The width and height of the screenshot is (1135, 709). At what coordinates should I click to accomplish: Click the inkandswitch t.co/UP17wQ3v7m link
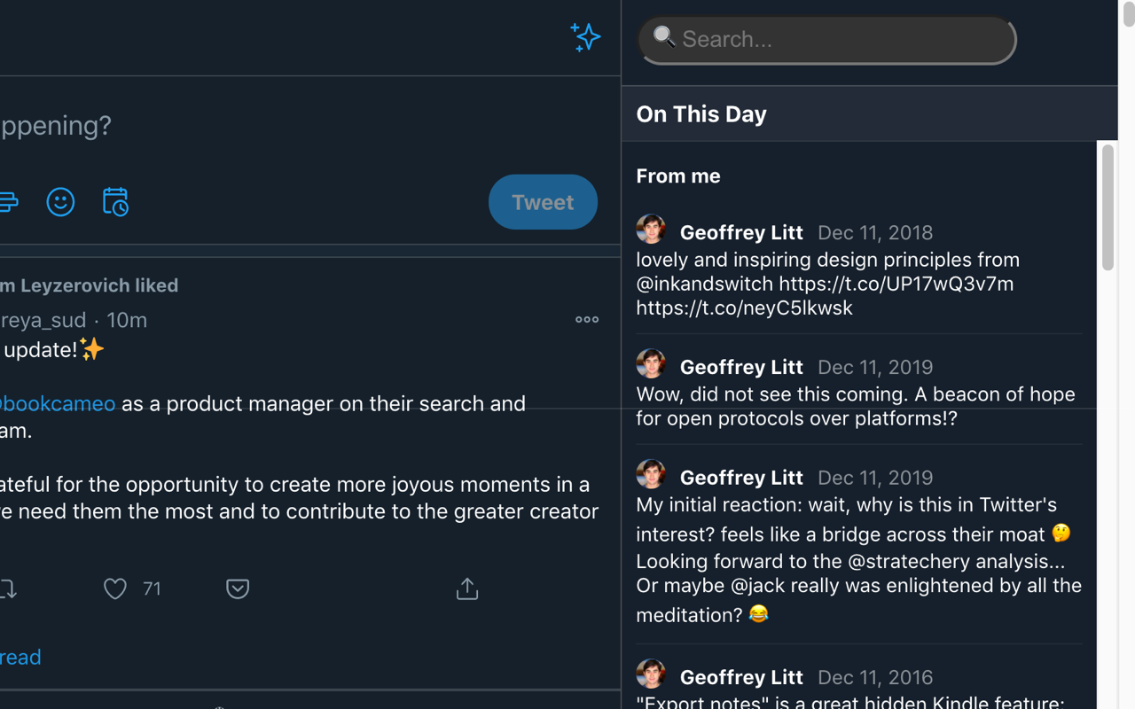896,284
